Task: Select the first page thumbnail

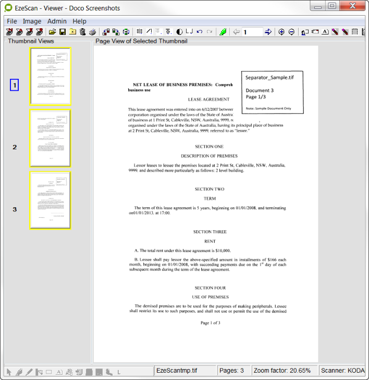Action: tap(50, 77)
